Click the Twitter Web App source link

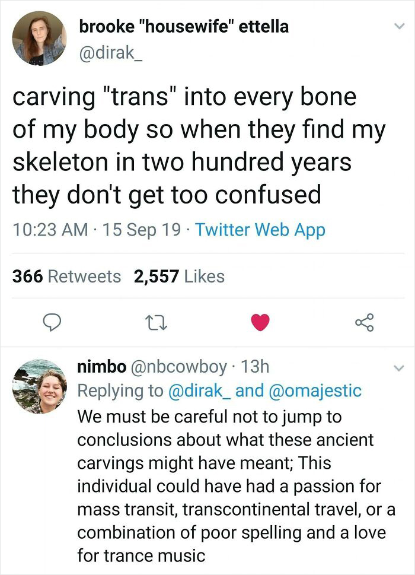[259, 229]
